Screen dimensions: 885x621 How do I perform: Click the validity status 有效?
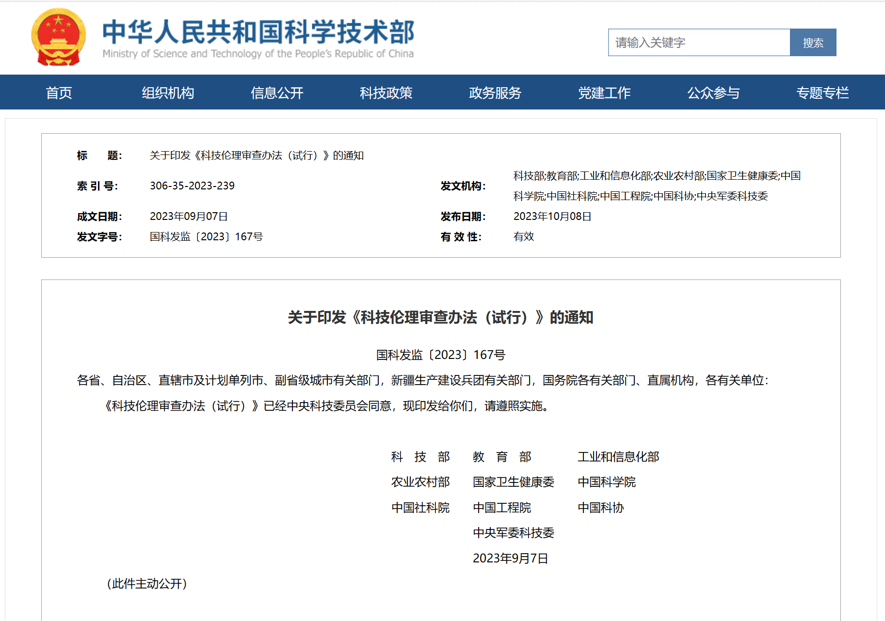click(x=524, y=237)
